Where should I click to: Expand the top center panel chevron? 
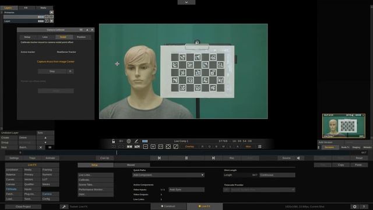[186, 2]
